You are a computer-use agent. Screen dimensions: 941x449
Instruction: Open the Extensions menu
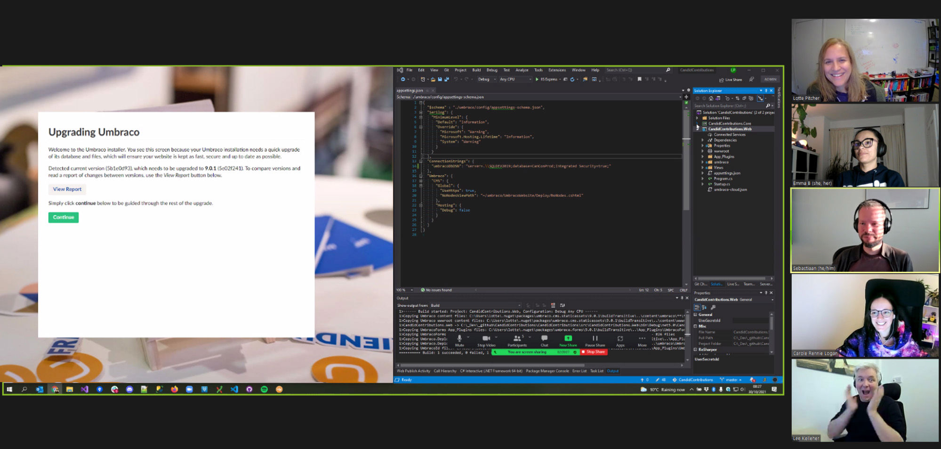coord(557,70)
